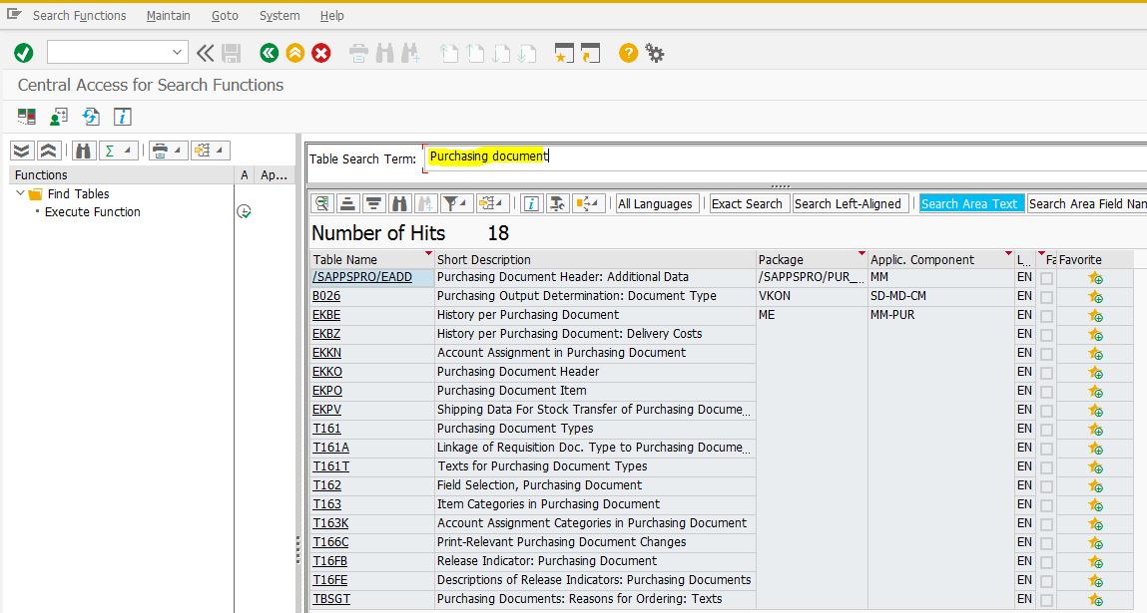Tick the favorite checkbox for B026 row
Screen dimensions: 1147x613
(x=1046, y=296)
